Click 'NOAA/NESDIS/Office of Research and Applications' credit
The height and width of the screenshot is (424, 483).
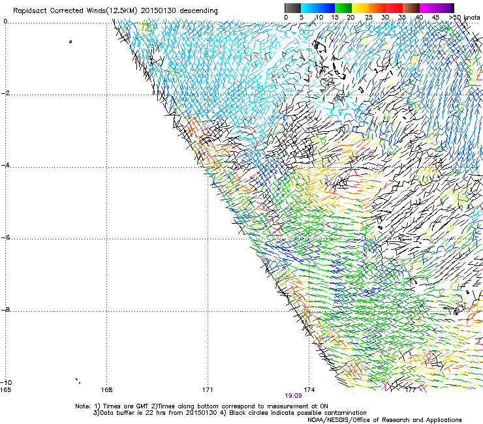click(384, 420)
